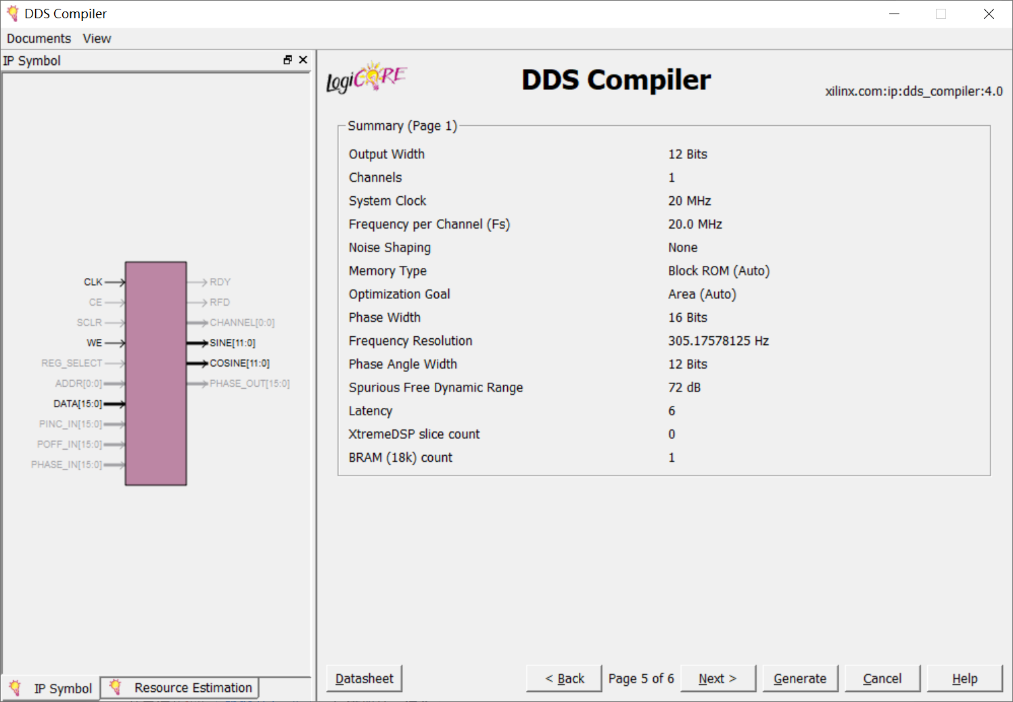Viewport: 1013px width, 702px height.
Task: Select the RDY output port
Action: point(220,282)
